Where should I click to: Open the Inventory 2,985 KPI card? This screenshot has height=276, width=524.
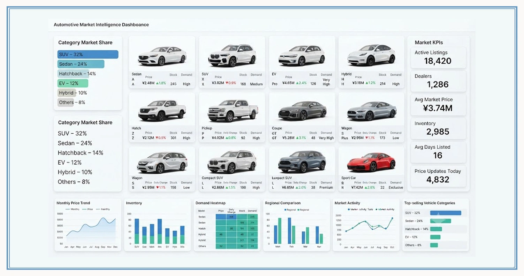coord(438,128)
